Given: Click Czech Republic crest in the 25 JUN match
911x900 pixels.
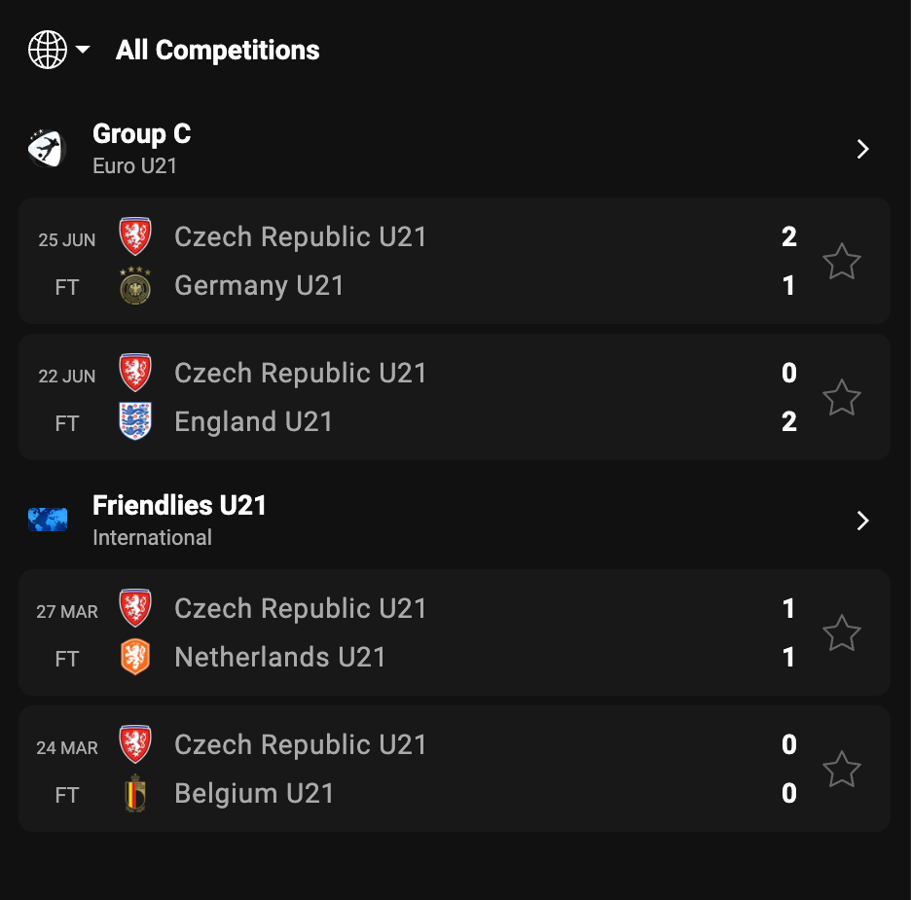Looking at the screenshot, I should (135, 237).
